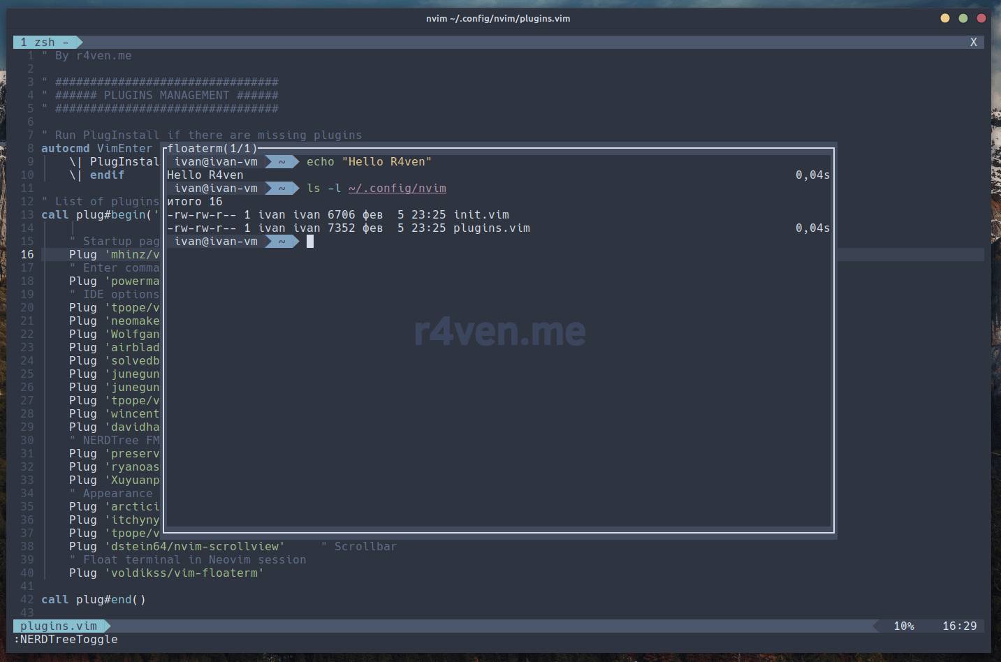
Task: Click the red close window button
Action: pyautogui.click(x=981, y=18)
